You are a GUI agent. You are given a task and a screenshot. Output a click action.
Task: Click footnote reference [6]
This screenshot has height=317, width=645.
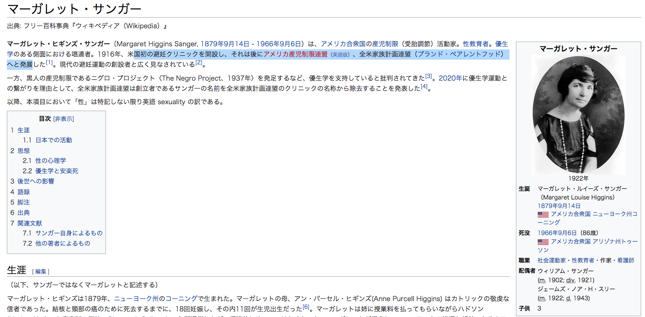point(306,307)
